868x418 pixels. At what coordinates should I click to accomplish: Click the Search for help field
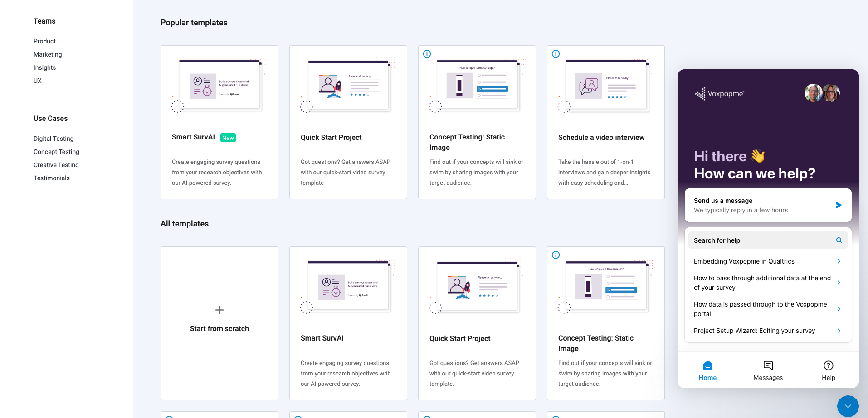[x=768, y=240]
